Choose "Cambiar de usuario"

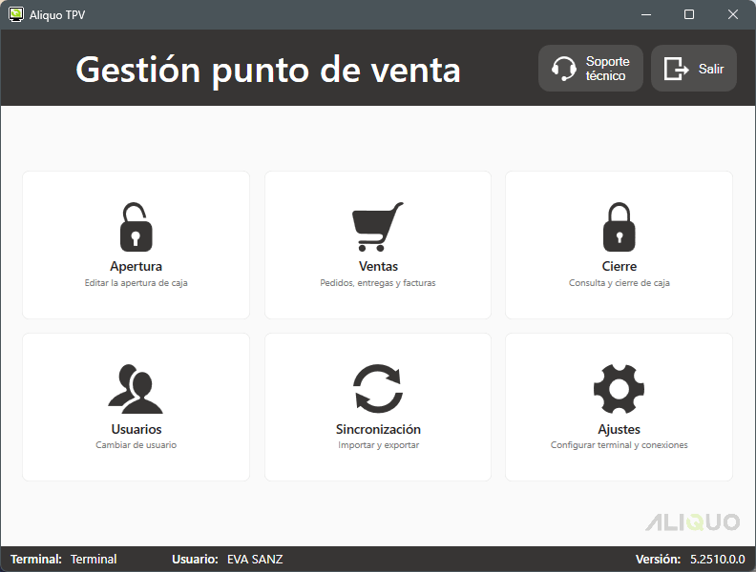pyautogui.click(x=136, y=445)
